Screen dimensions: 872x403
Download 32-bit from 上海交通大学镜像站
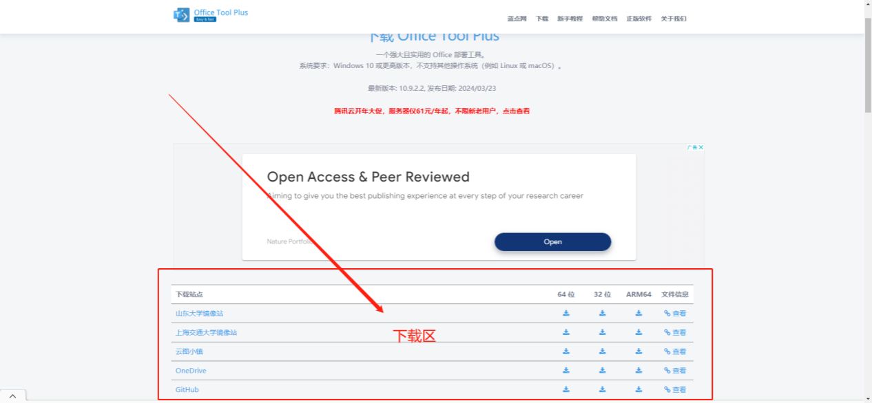[x=602, y=332]
